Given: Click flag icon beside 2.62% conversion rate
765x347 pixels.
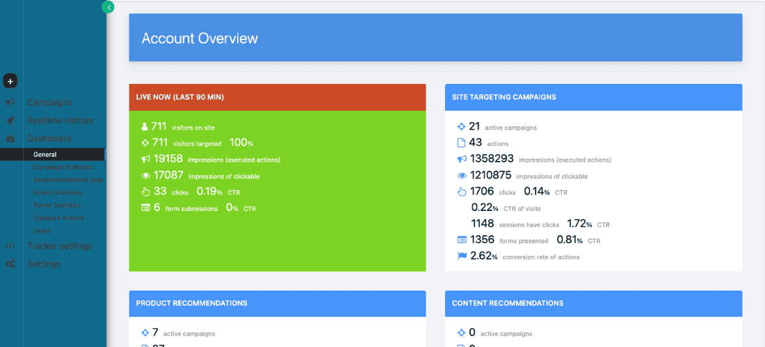Looking at the screenshot, I should pos(462,256).
